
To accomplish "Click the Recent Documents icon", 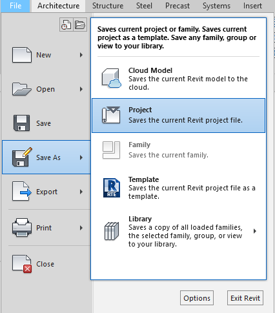I will (66, 25).
